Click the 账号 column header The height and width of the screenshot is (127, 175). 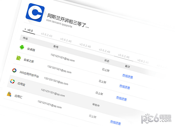pyautogui.click(x=56, y=47)
